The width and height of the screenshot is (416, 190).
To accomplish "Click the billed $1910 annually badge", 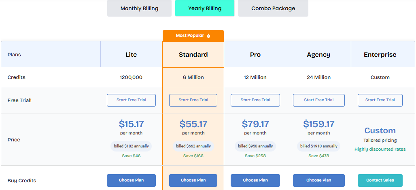I will tap(318, 146).
